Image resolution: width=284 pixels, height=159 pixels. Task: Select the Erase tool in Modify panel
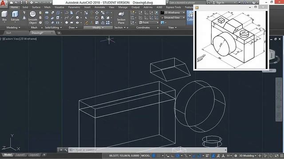(87, 23)
